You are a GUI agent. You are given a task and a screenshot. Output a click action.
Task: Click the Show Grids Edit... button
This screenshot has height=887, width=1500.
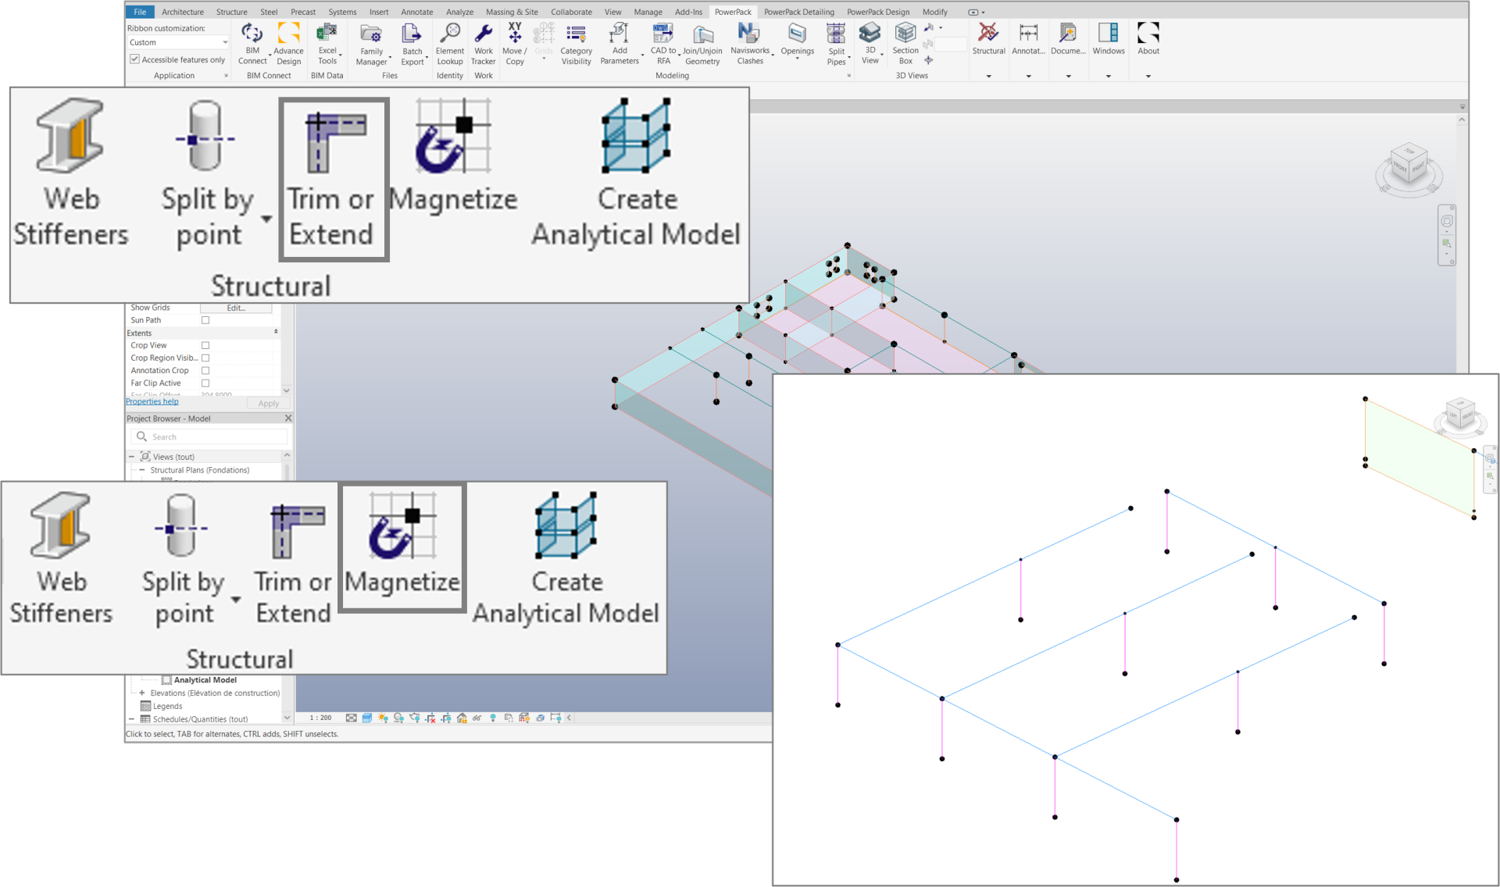[236, 308]
